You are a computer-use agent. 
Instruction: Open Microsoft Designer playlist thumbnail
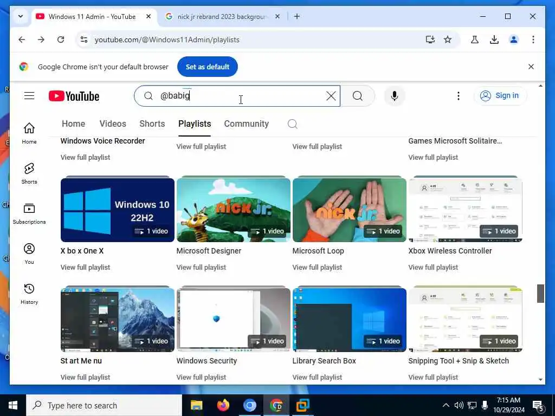click(x=233, y=210)
